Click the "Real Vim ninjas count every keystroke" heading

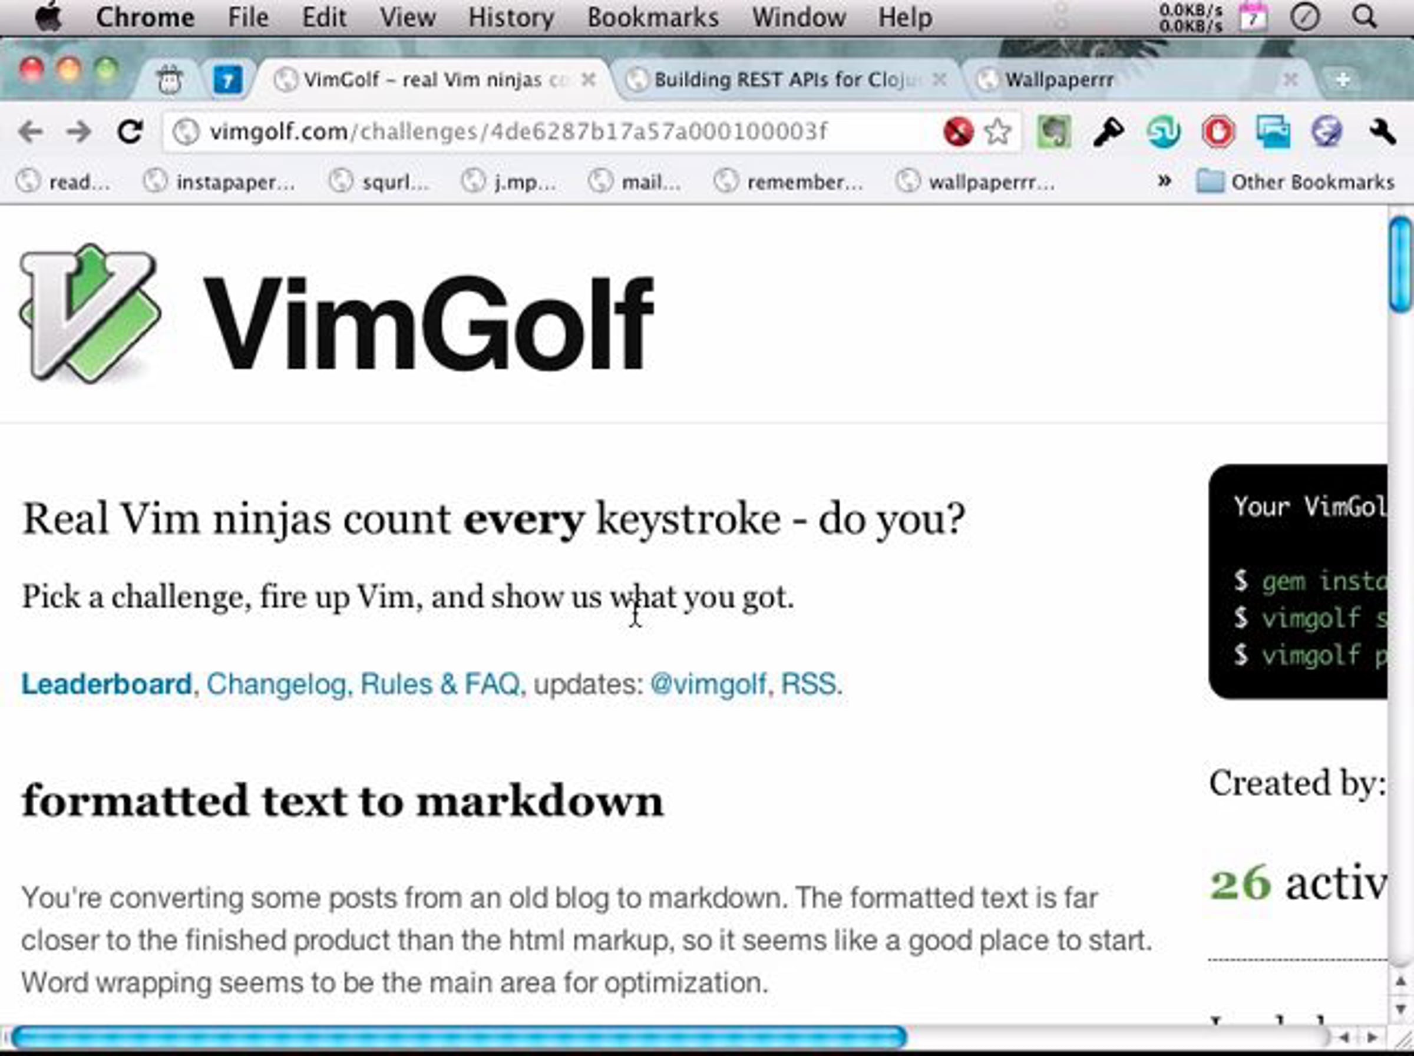[x=494, y=519]
